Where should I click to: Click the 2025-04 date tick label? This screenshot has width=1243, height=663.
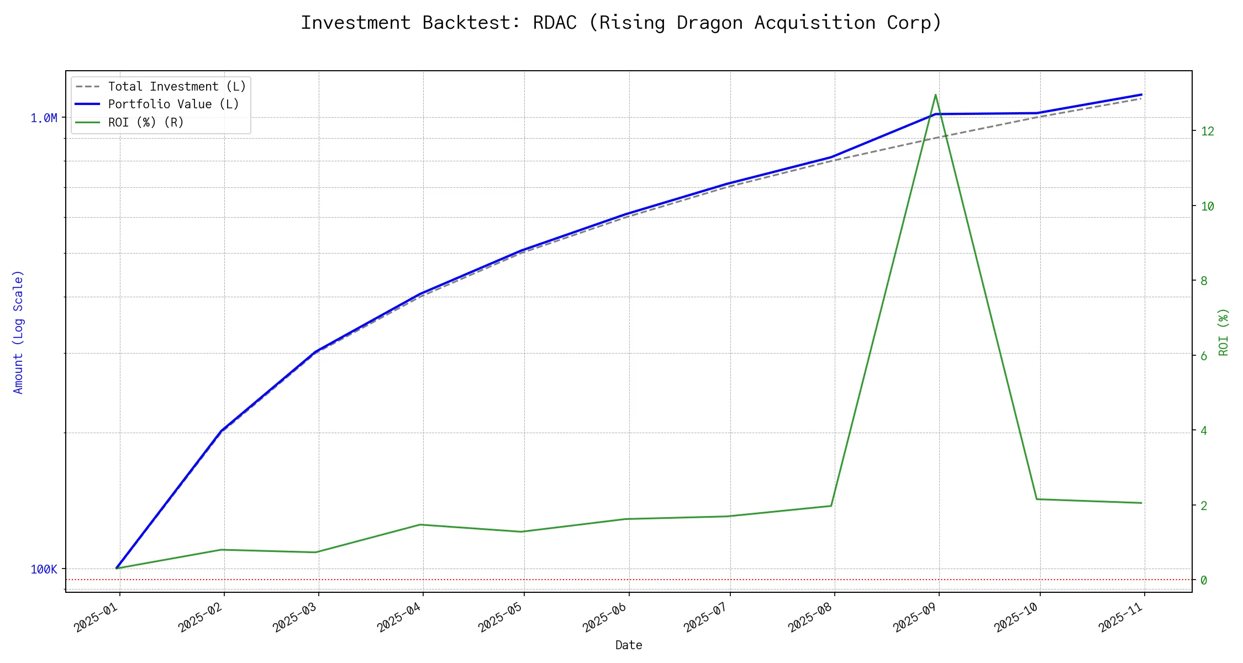399,617
